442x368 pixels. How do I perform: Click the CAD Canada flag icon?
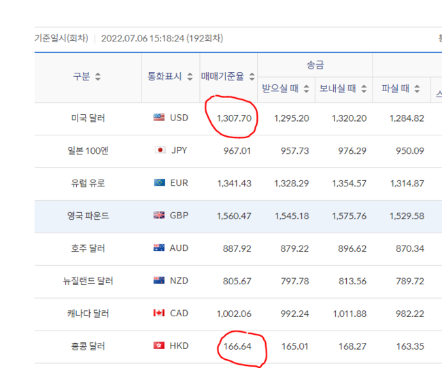coord(159,314)
